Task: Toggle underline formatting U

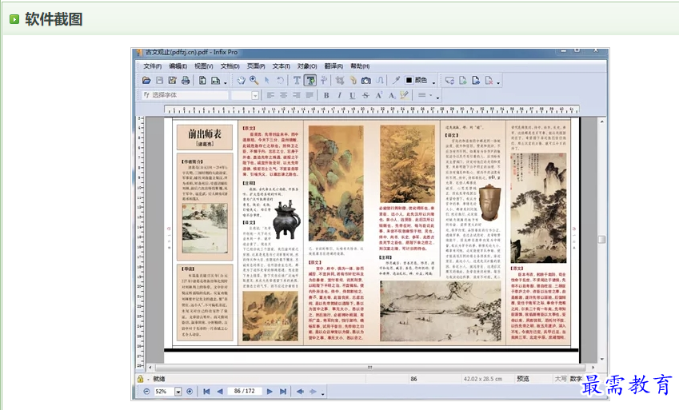Action: [x=353, y=95]
